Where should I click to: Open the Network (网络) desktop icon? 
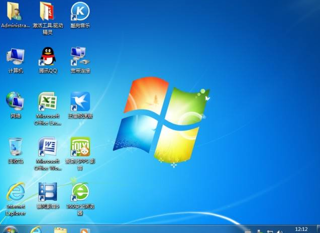pyautogui.click(x=15, y=102)
